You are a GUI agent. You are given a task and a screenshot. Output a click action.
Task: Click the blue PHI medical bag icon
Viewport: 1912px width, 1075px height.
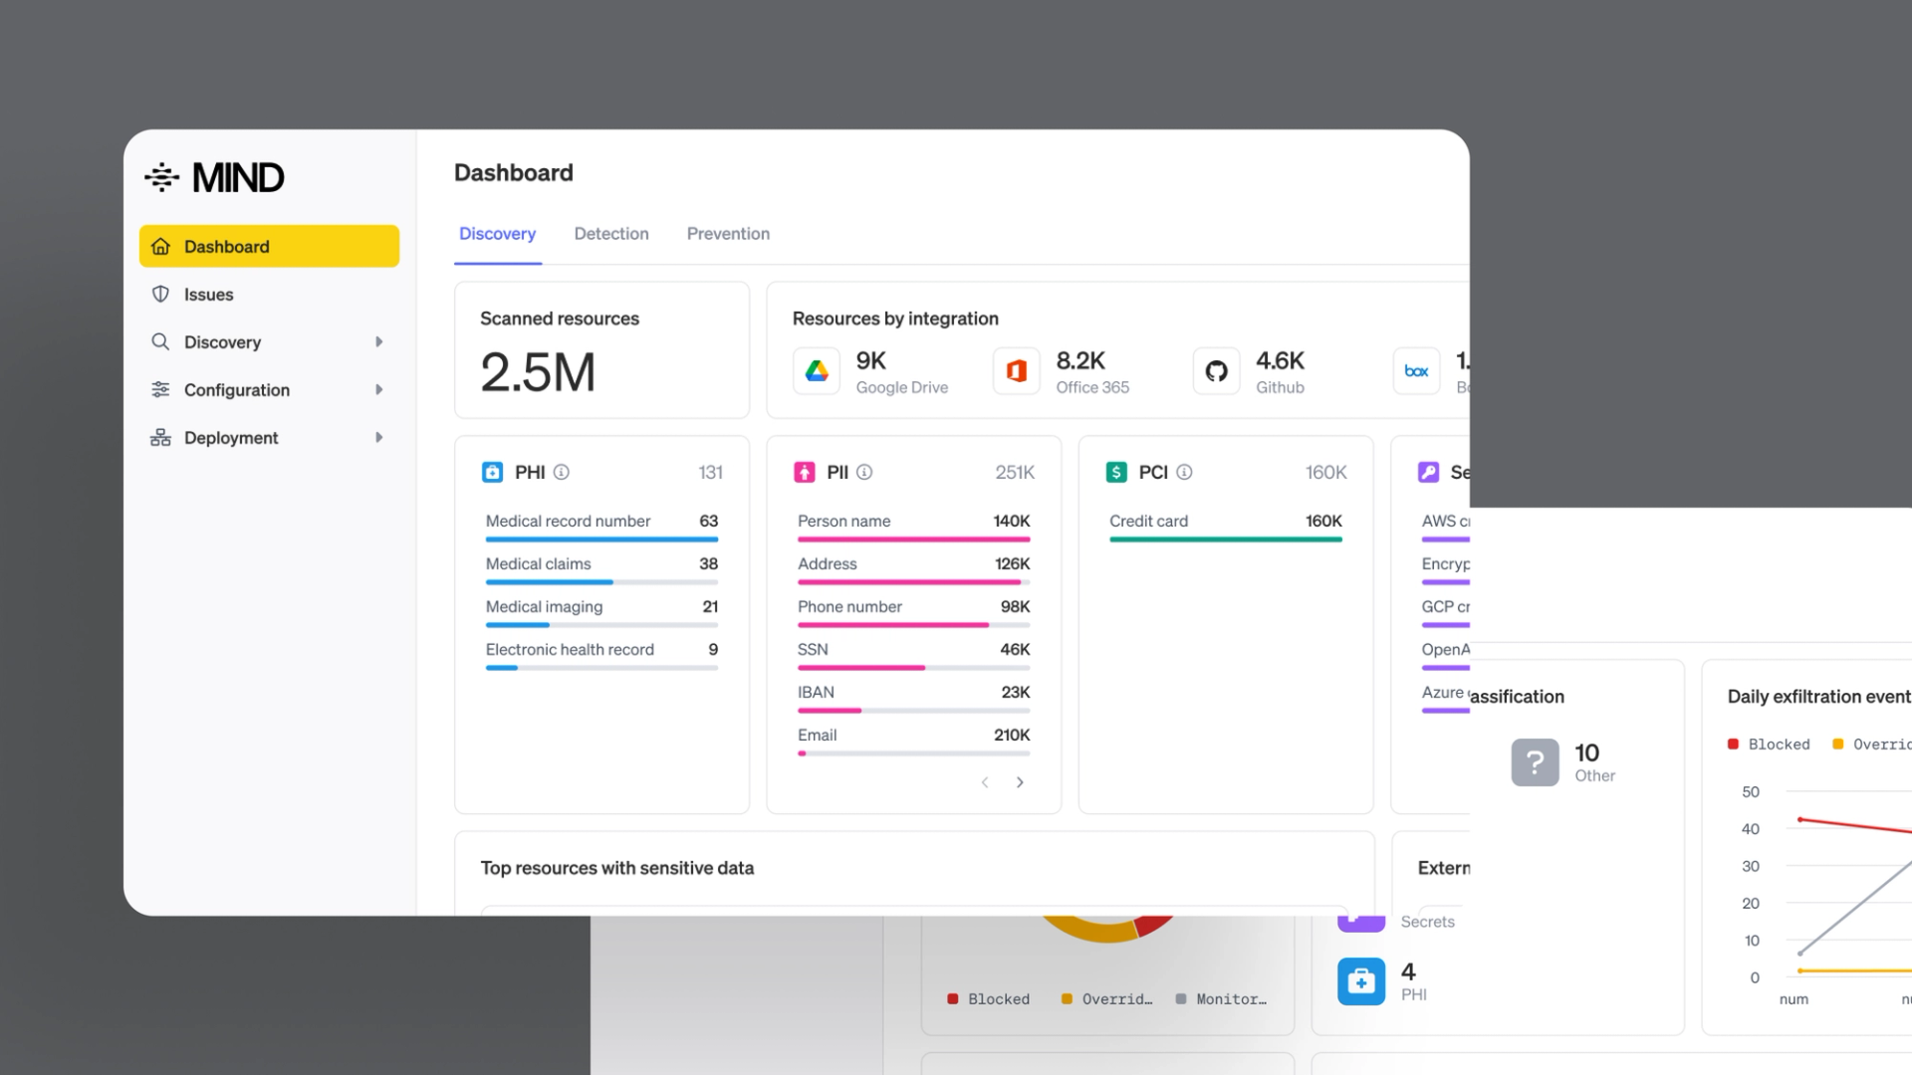pos(1360,981)
